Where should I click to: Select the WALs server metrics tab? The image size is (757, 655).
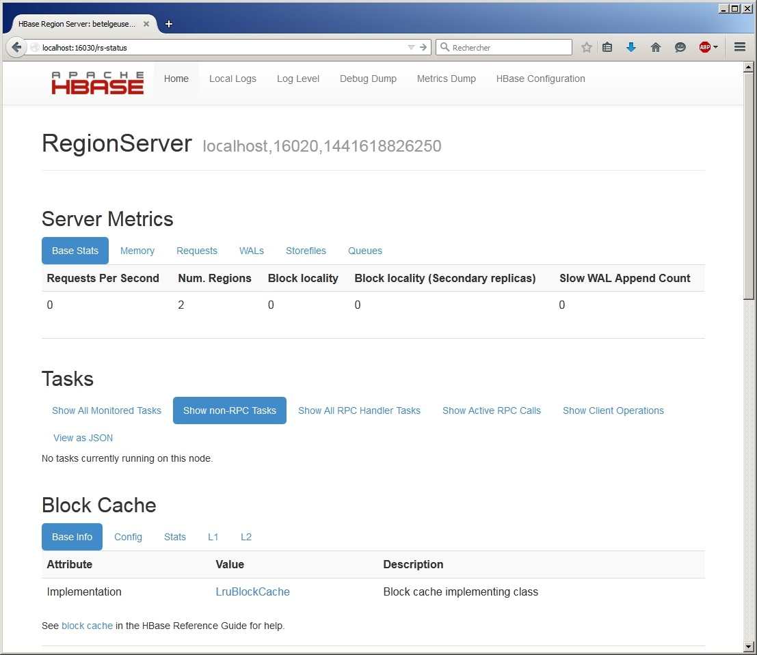coord(251,251)
